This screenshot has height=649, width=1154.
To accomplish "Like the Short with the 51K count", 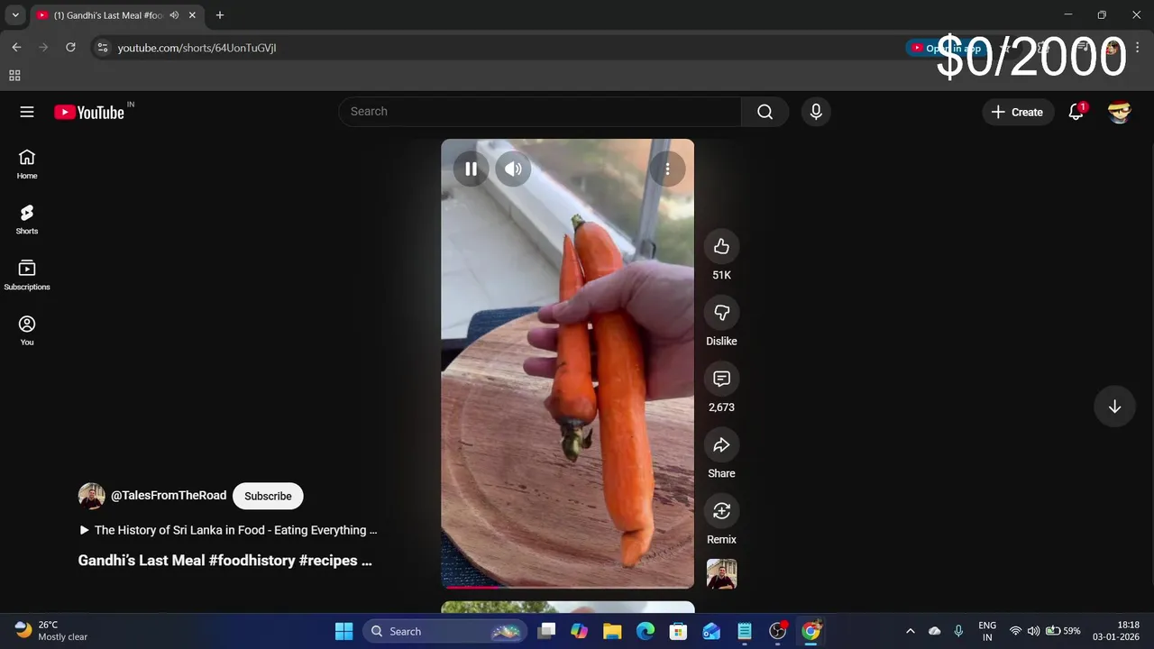I will [721, 247].
